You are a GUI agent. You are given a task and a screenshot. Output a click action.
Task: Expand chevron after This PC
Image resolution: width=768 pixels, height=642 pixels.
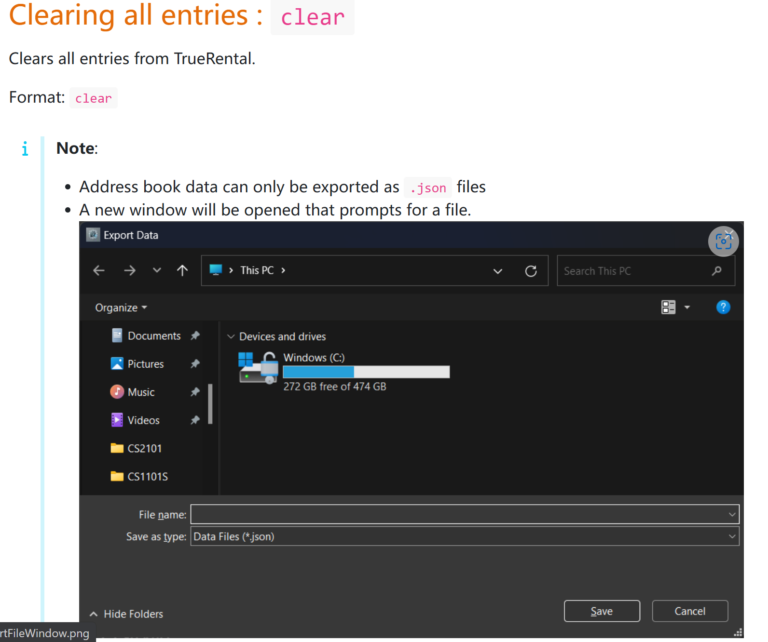coord(283,270)
